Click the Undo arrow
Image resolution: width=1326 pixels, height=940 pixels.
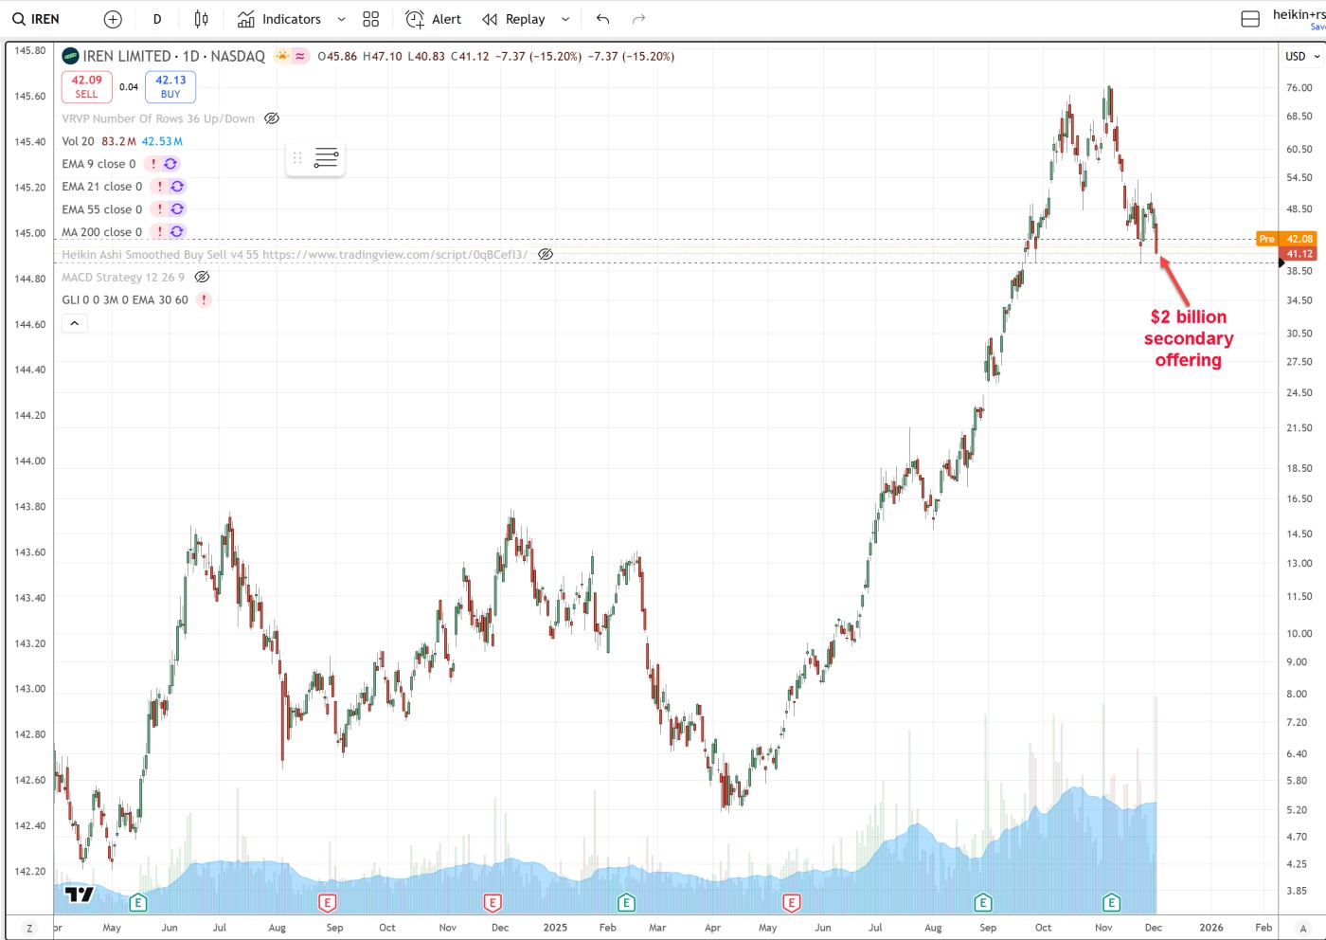pos(602,19)
